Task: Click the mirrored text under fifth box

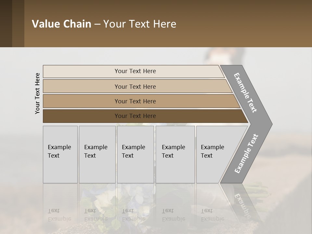Action: 212,214
